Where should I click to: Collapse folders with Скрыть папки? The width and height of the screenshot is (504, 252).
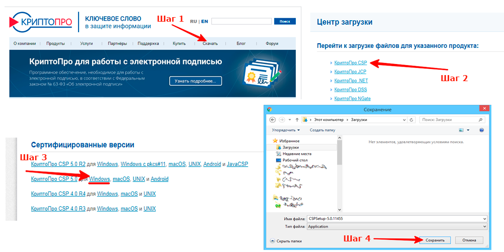[286, 241]
